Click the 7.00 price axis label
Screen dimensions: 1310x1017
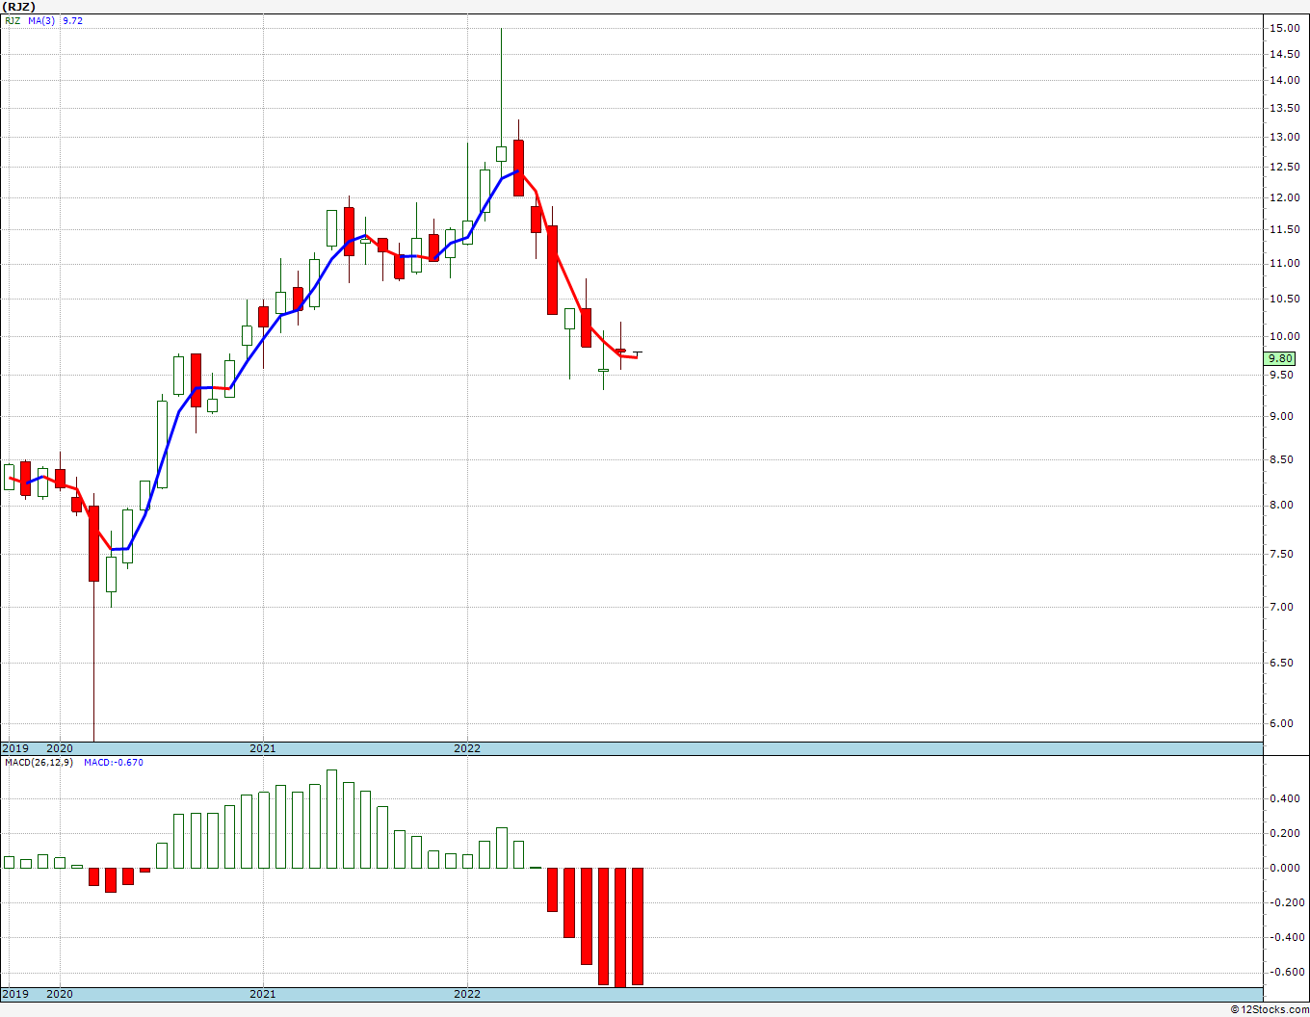[1281, 607]
